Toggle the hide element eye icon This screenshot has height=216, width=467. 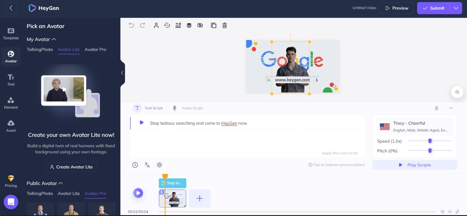200,25
